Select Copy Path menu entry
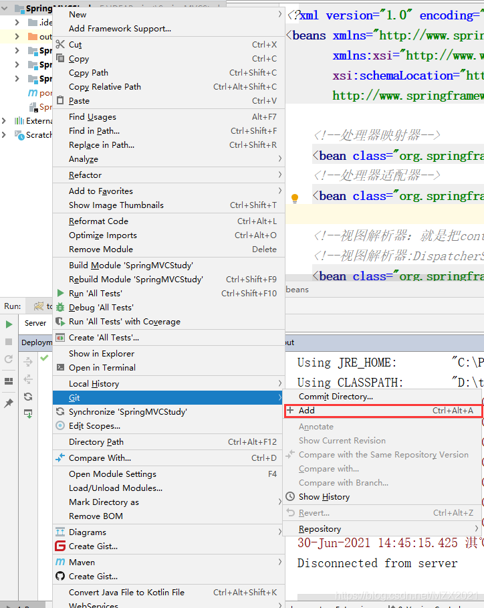Viewport: 484px width, 608px height. pyautogui.click(x=168, y=72)
